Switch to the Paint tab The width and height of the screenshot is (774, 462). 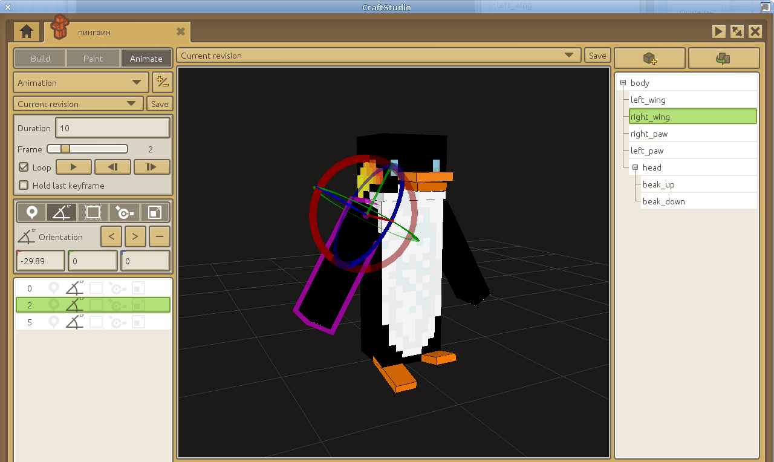pyautogui.click(x=93, y=59)
